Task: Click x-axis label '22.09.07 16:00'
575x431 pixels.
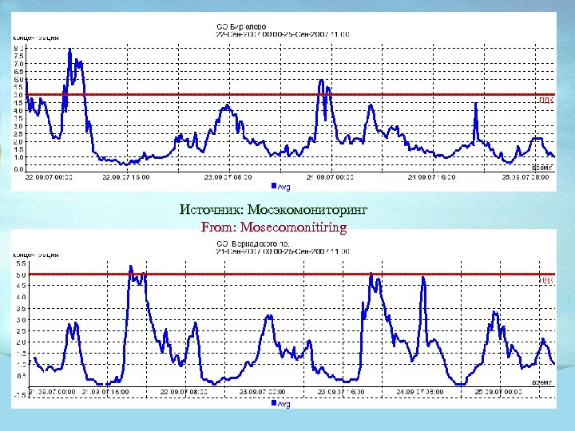Action: (x=126, y=177)
